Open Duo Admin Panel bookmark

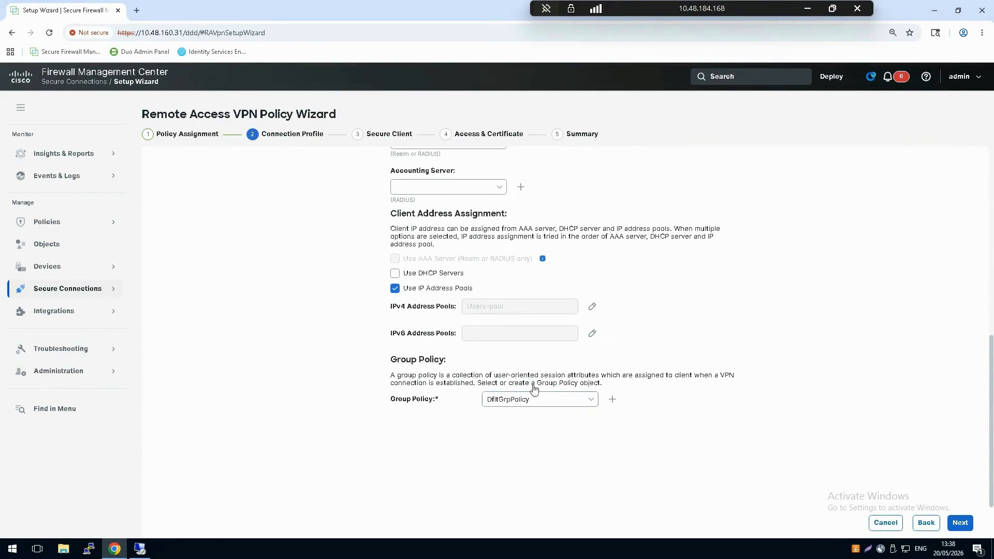pyautogui.click(x=140, y=52)
